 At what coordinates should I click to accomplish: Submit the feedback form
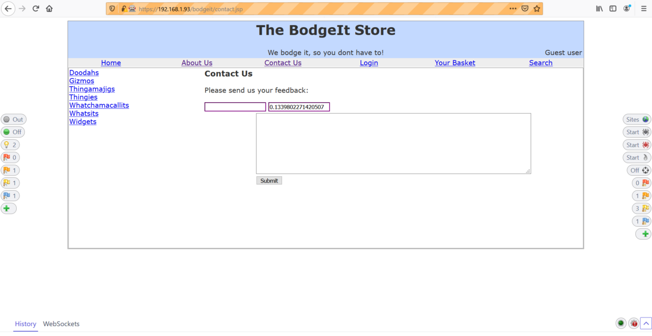coord(269,181)
